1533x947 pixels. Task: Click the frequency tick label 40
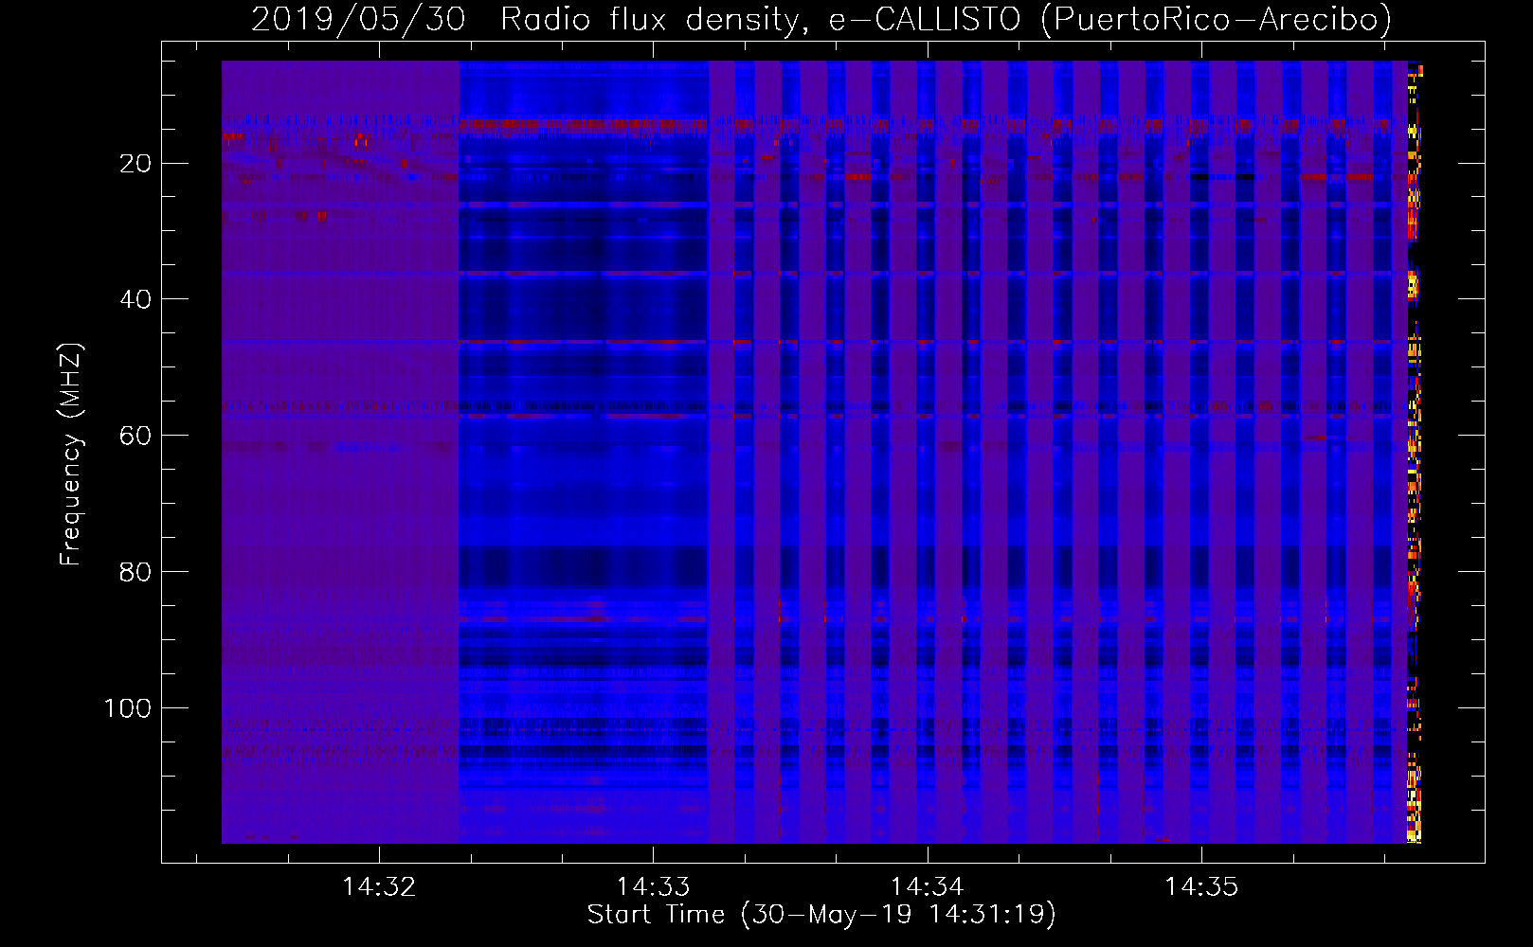[135, 299]
